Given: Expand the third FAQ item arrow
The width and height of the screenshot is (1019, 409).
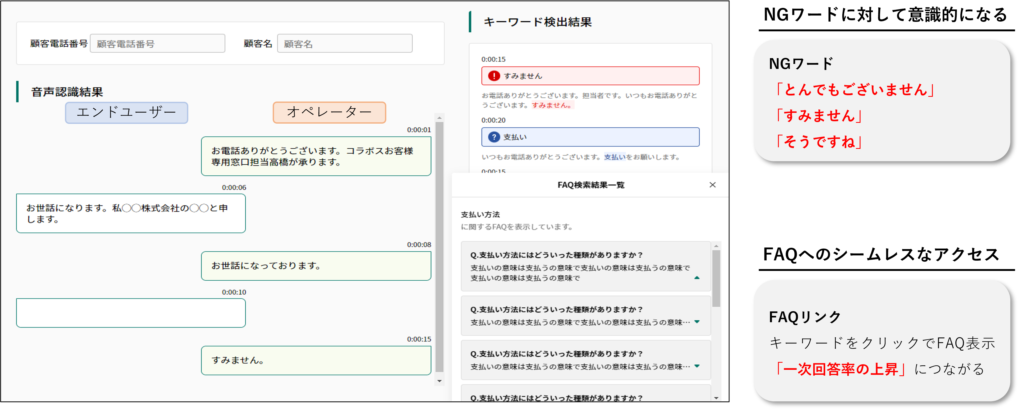Looking at the screenshot, I should [x=697, y=366].
